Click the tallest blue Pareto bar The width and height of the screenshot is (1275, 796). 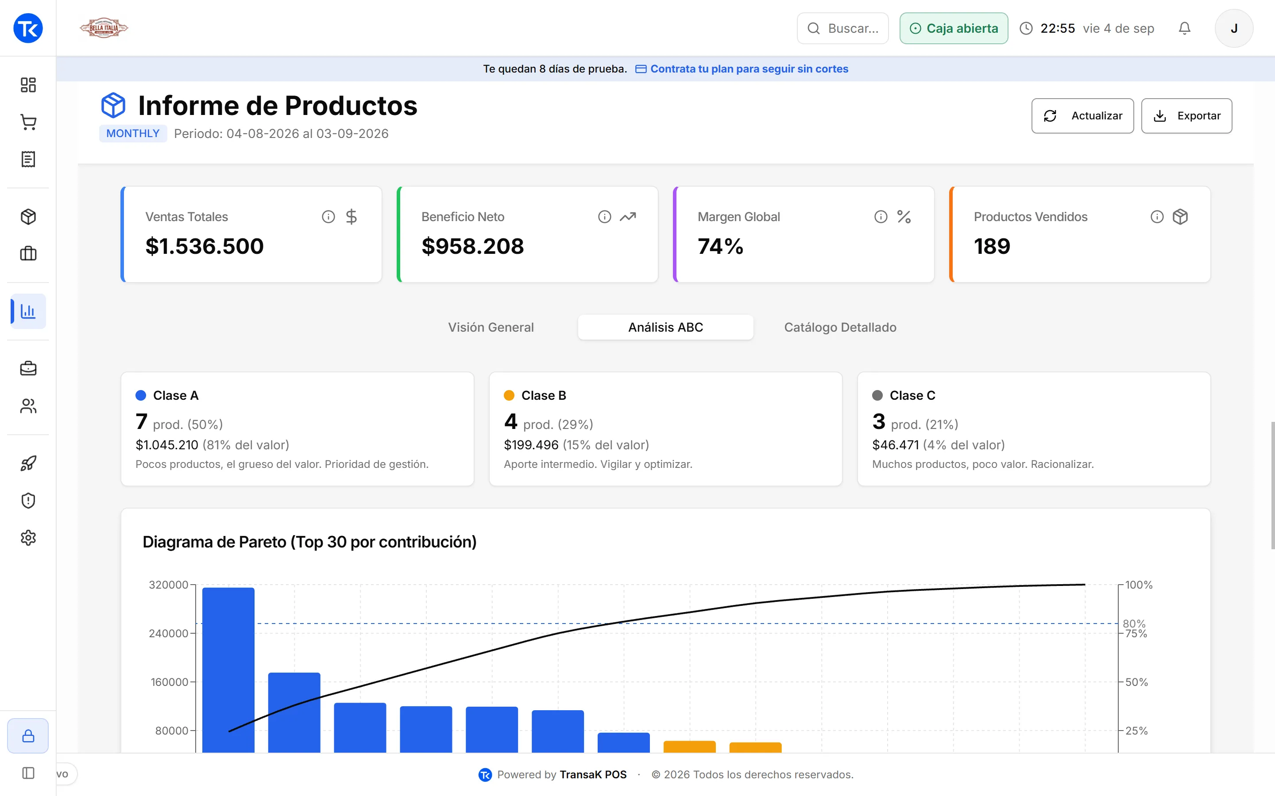228,670
